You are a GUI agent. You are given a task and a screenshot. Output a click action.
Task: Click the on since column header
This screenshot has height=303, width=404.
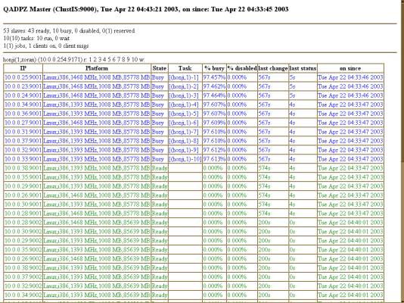pyautogui.click(x=350, y=68)
